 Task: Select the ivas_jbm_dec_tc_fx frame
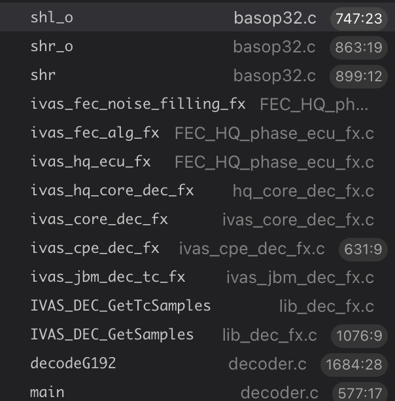click(x=108, y=277)
